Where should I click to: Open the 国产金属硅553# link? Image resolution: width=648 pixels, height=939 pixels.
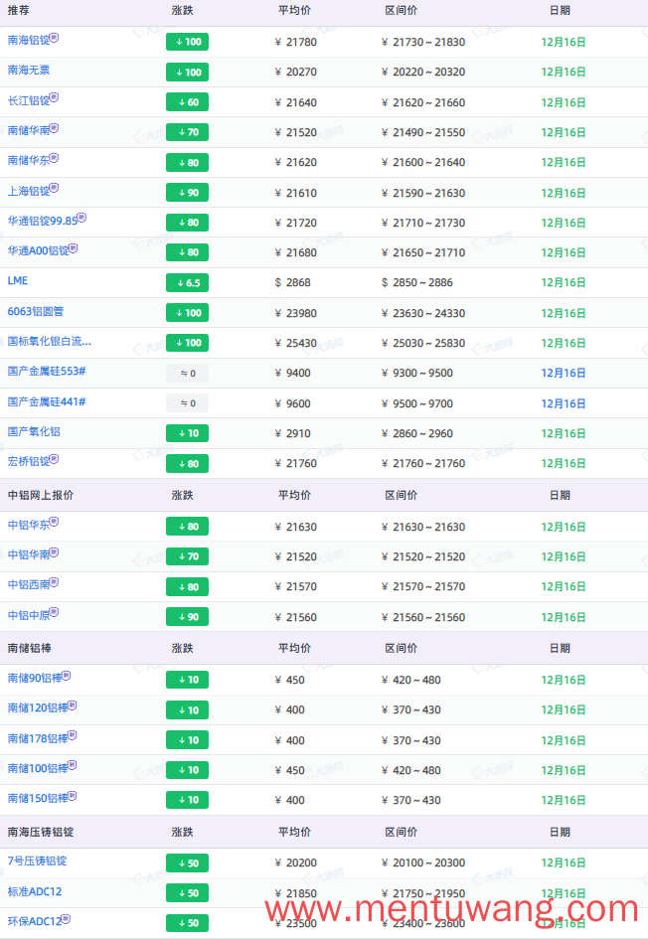click(x=46, y=372)
